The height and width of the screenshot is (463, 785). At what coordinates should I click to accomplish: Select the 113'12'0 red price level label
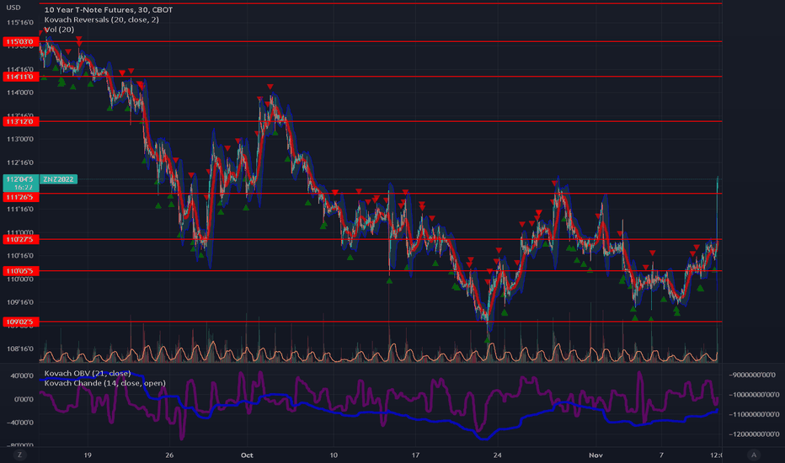point(20,121)
